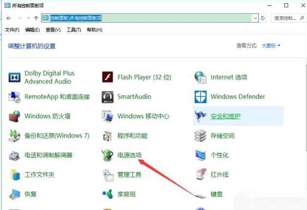Screen dimensions: 307x210
Task: Click the Up arrow navigation button
Action: [x=36, y=18]
